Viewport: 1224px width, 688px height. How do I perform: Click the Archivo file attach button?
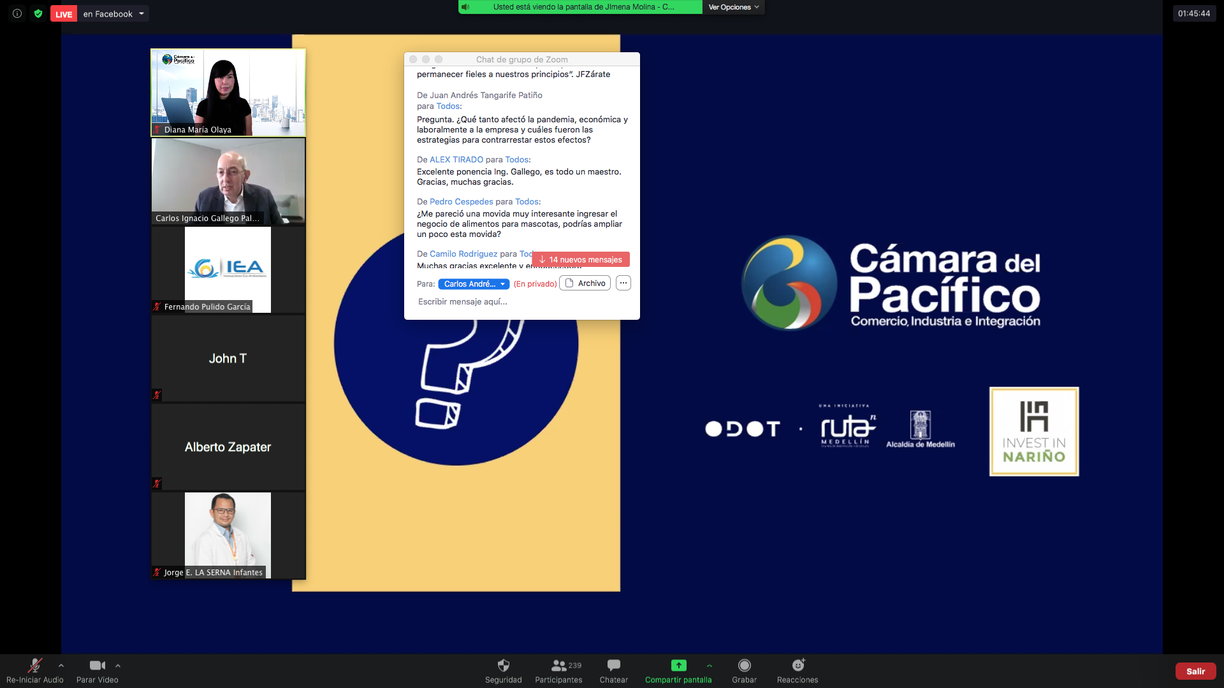pyautogui.click(x=585, y=283)
